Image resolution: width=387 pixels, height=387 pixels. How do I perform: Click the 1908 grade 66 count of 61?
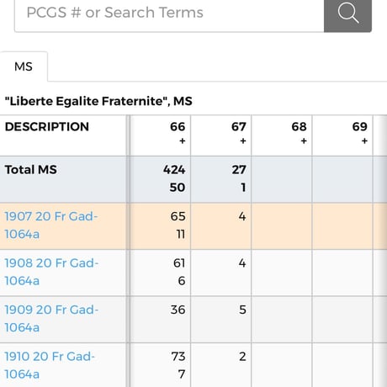179,263
